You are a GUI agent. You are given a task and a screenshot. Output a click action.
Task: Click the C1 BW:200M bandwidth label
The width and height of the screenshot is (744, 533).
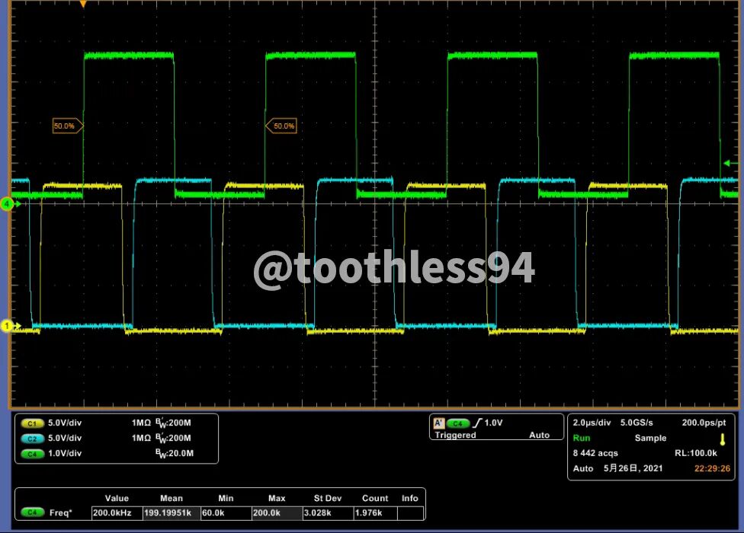[x=173, y=423]
